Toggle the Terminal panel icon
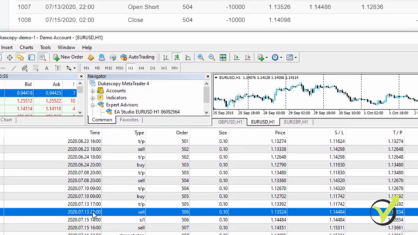418x235 pixels. [x=31, y=57]
